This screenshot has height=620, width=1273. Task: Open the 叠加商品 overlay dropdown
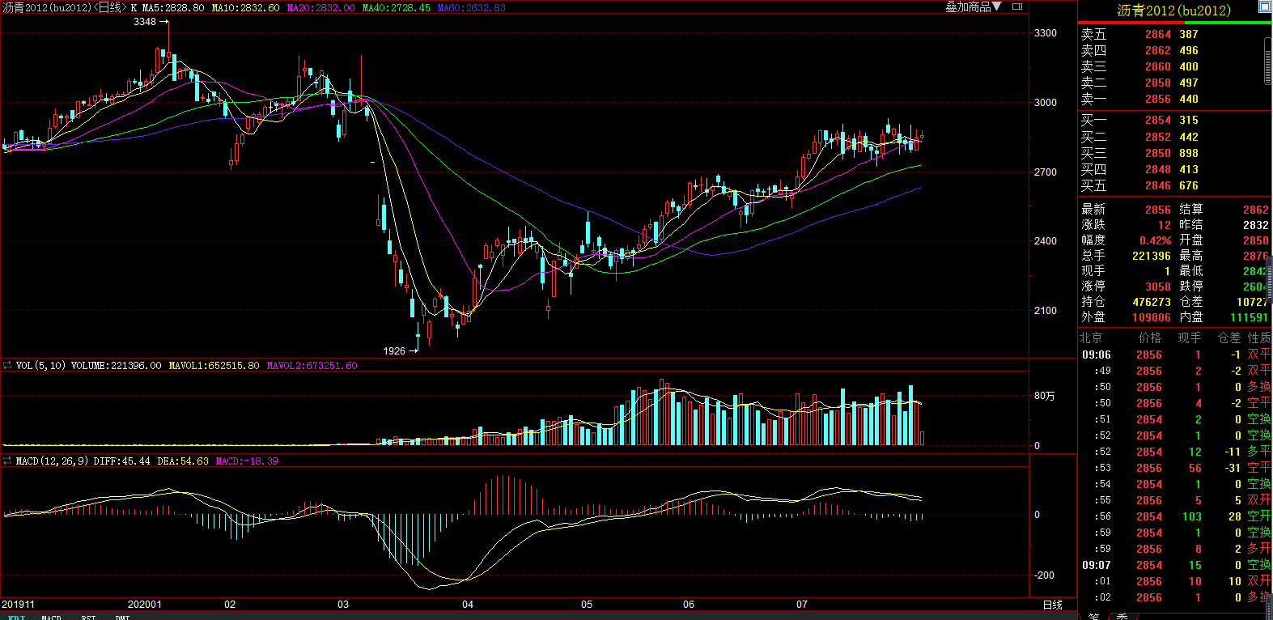coord(974,6)
